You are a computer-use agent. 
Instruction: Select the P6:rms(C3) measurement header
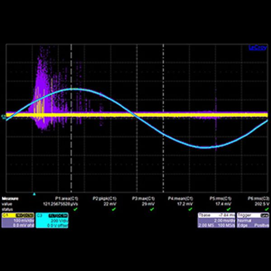point(257,198)
